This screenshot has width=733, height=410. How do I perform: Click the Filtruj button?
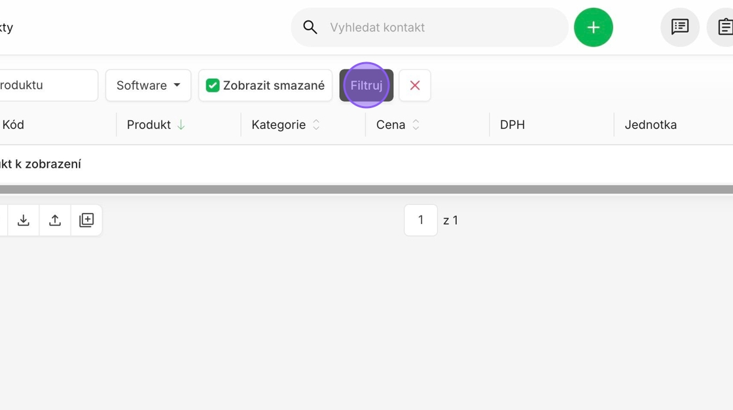coord(366,85)
